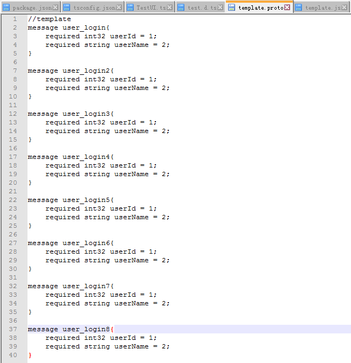Close the template.js tab
Viewport: 351px width, 363px height.
(345, 8)
